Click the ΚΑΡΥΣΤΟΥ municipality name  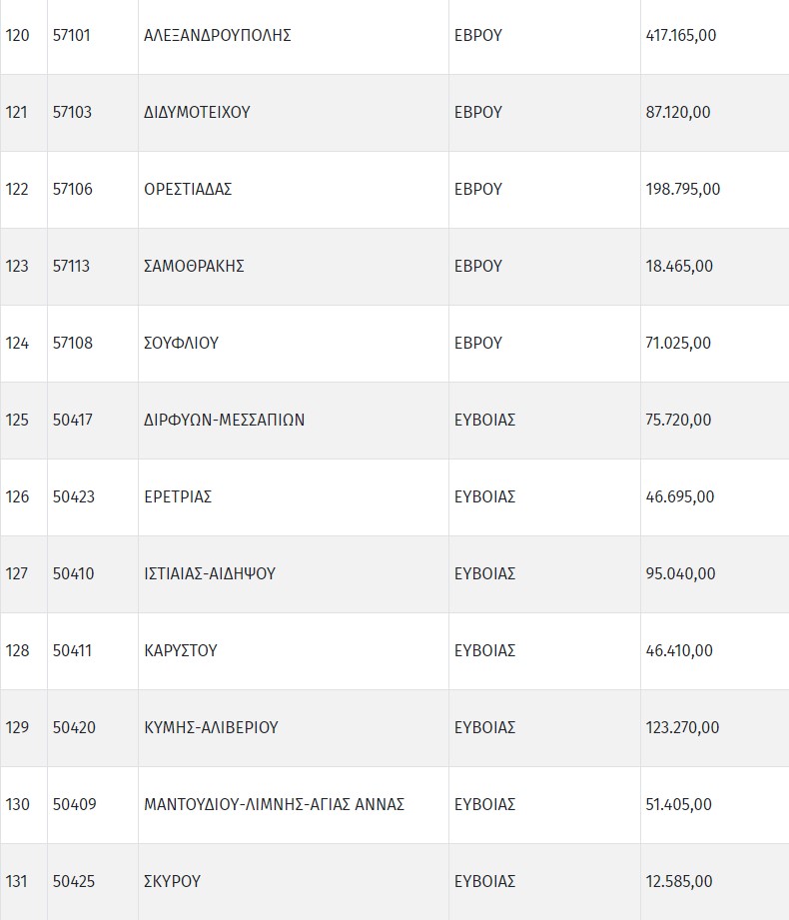point(181,651)
